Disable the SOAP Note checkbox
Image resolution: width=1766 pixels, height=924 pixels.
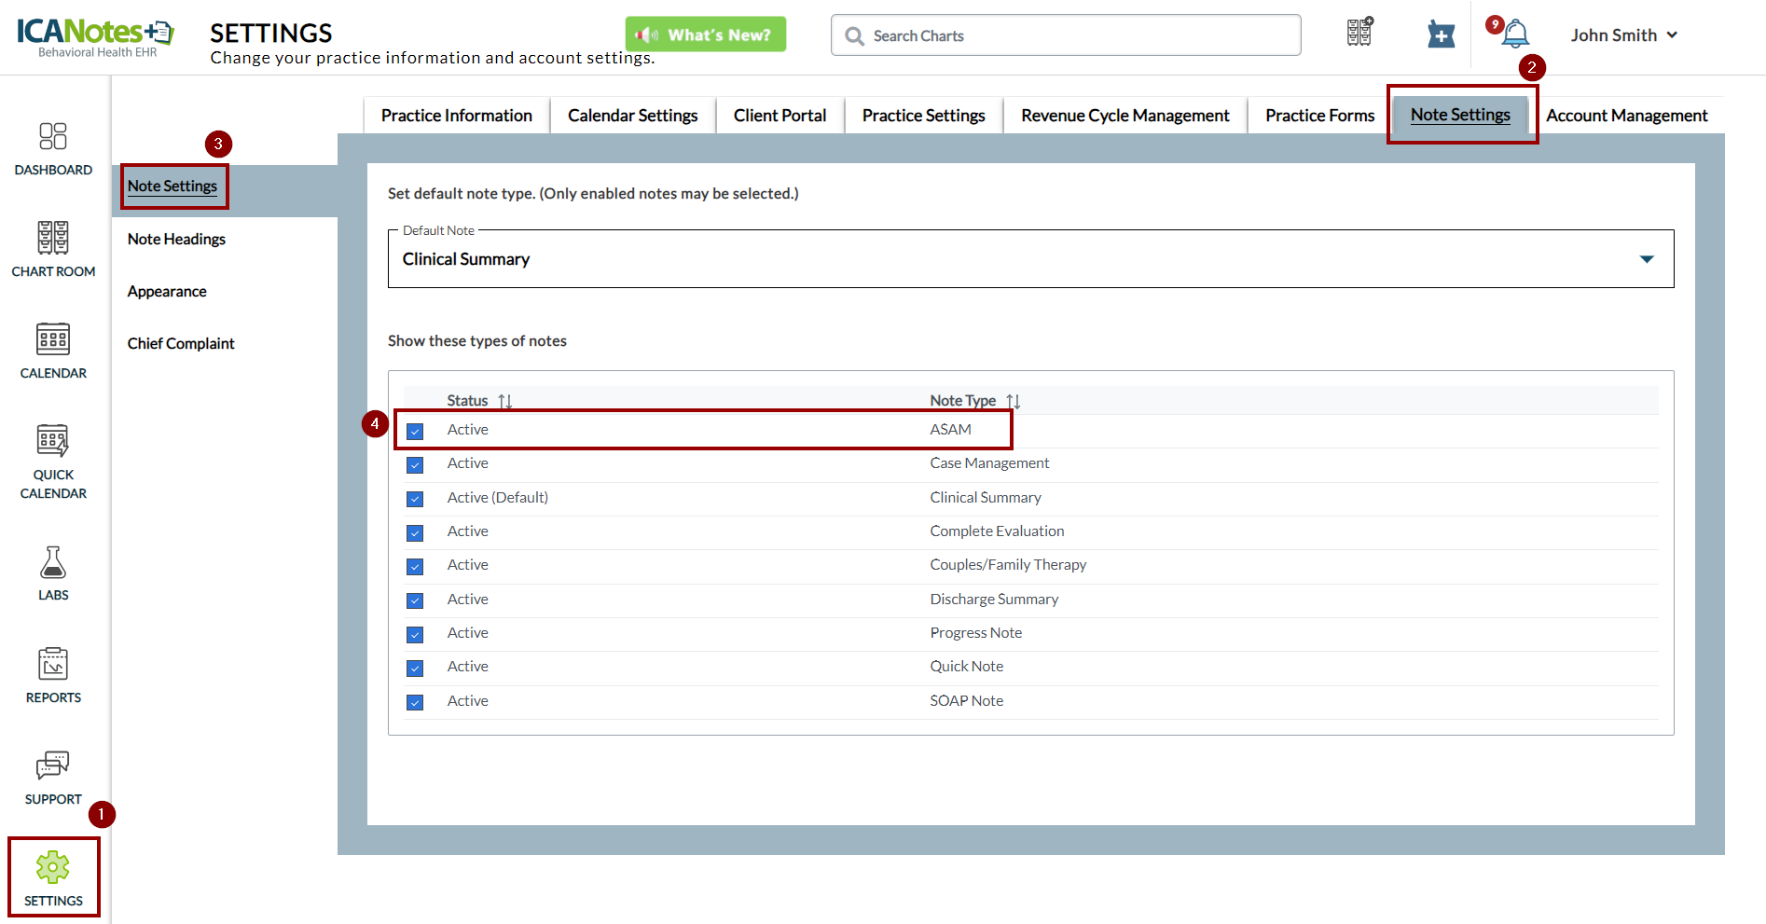pyautogui.click(x=415, y=702)
